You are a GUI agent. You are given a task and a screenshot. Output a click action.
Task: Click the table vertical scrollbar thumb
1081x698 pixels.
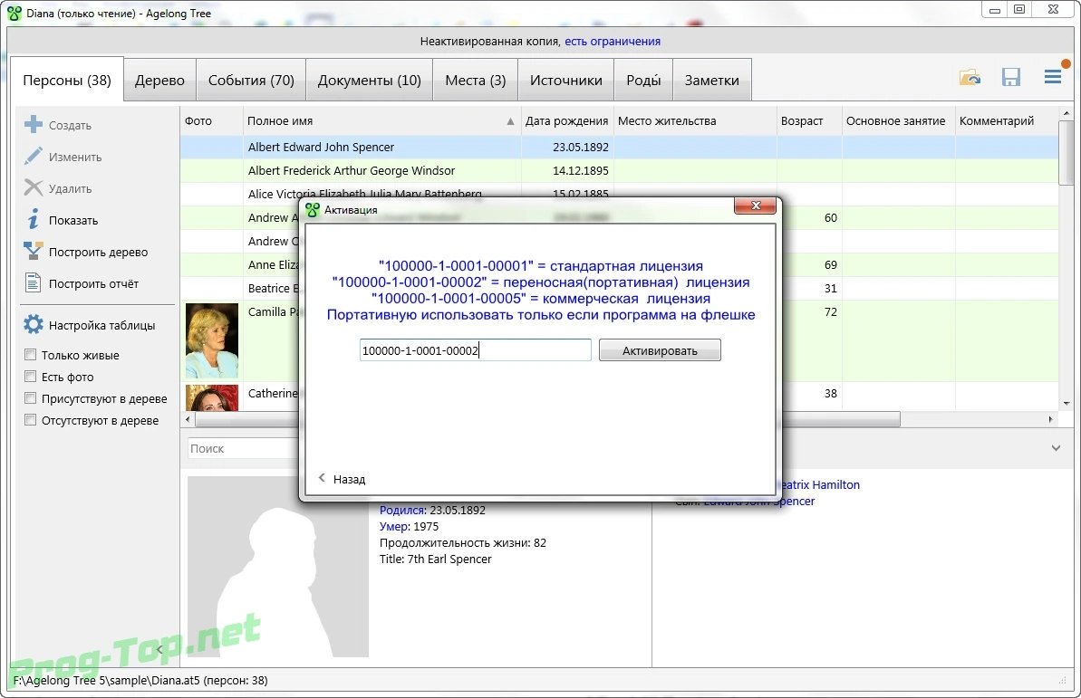(1067, 153)
